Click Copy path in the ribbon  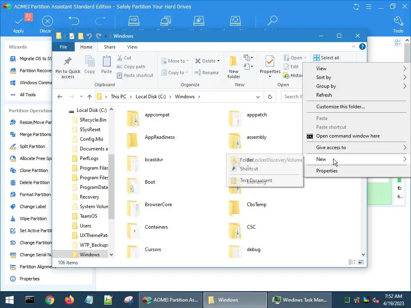click(131, 67)
